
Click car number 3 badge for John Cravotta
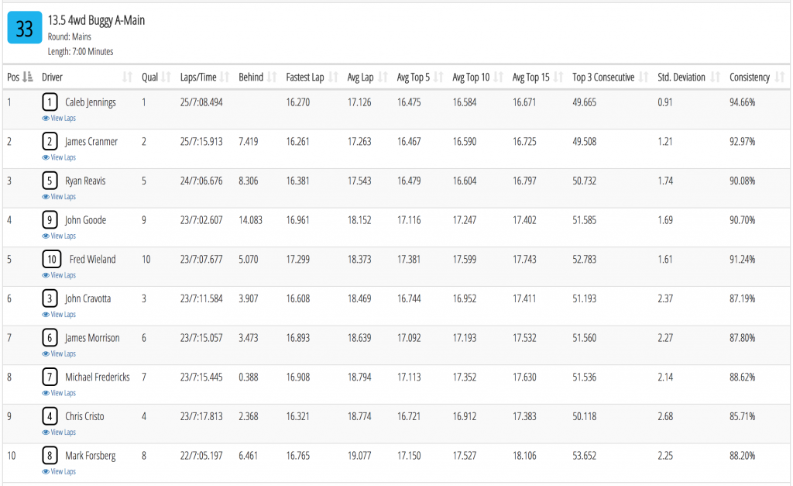click(x=50, y=298)
